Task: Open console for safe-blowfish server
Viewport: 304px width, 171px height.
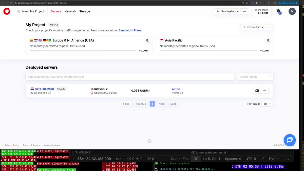Action: [257, 91]
